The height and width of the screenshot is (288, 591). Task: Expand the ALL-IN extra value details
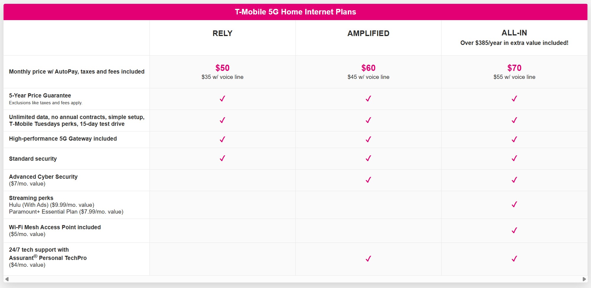coord(514,42)
